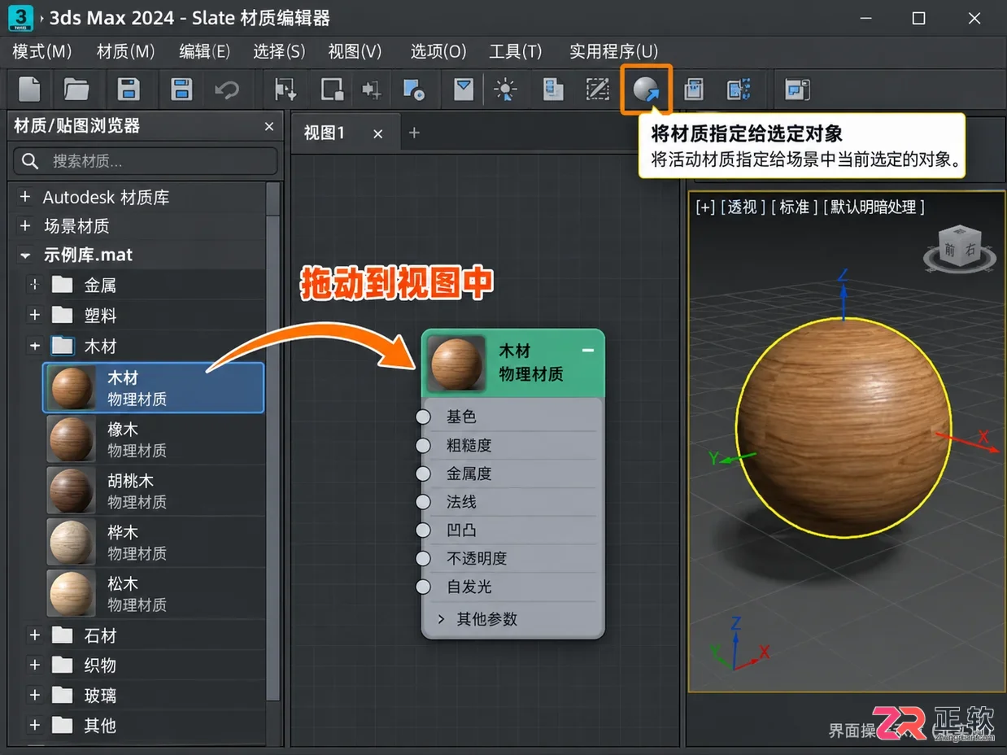
Task: Click the first floppy disk save icon
Action: [x=129, y=89]
